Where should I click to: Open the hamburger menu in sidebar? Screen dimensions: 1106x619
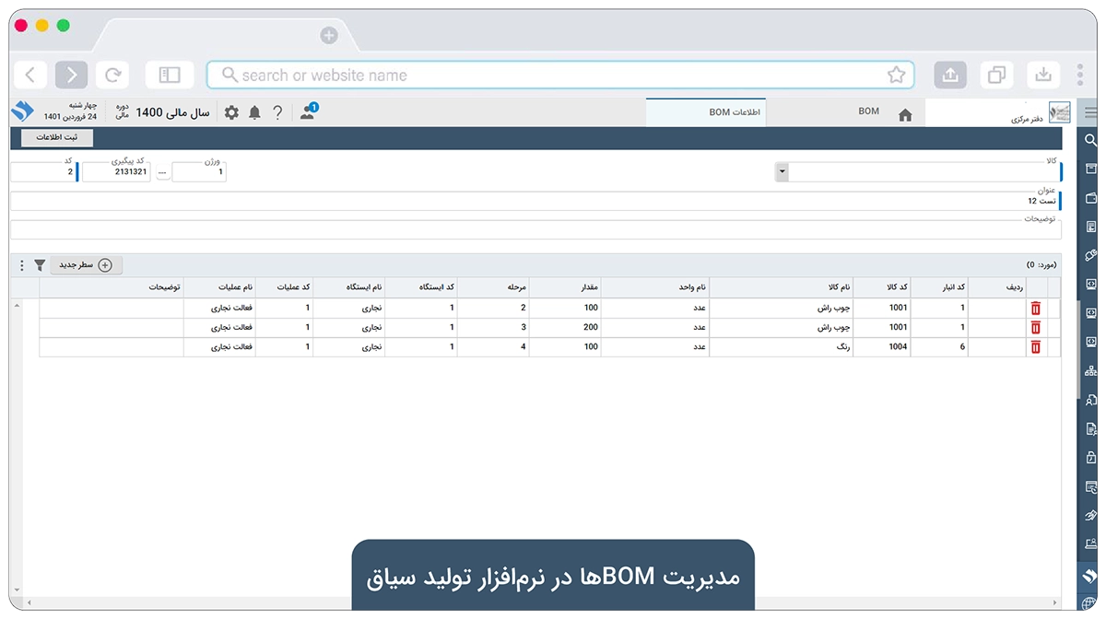pyautogui.click(x=1091, y=112)
